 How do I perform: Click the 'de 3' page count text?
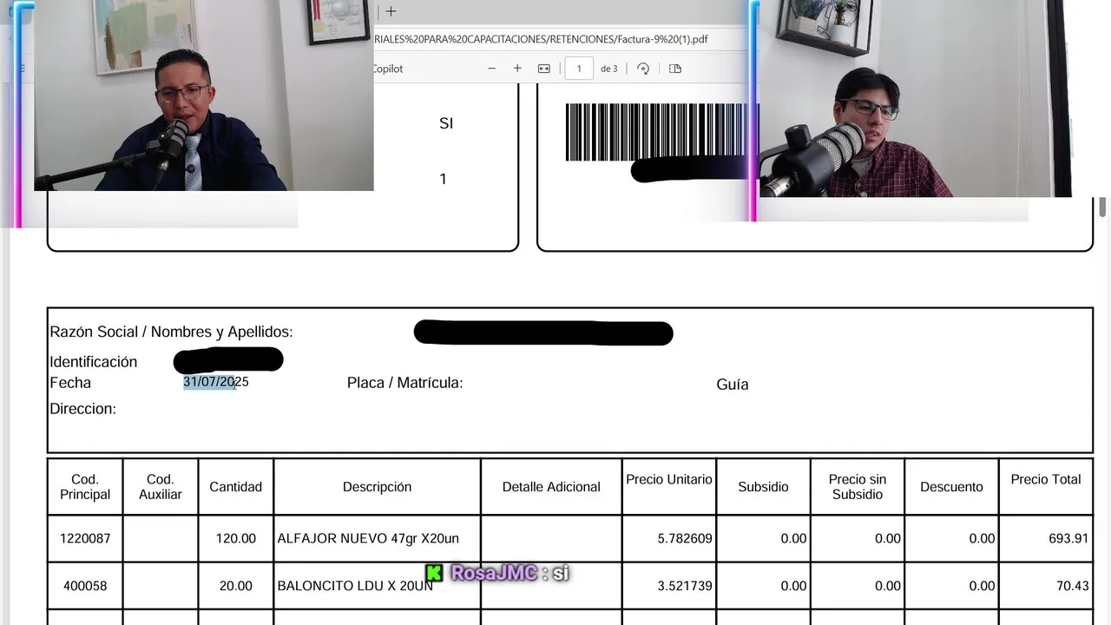pos(609,69)
